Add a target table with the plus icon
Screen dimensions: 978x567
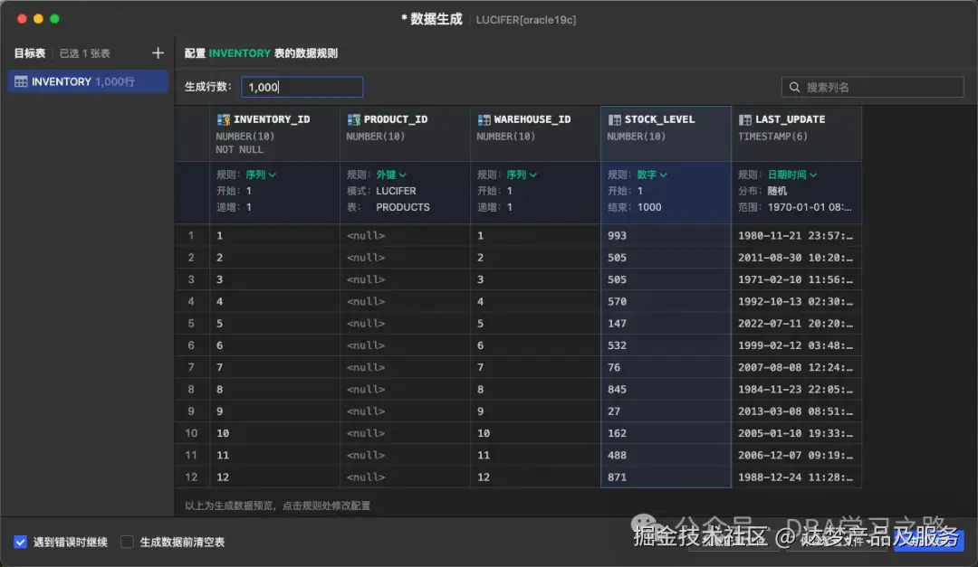[x=158, y=53]
